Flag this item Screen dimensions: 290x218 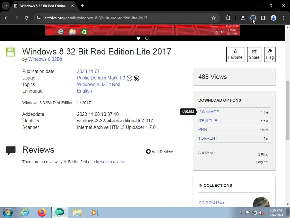tap(270, 54)
